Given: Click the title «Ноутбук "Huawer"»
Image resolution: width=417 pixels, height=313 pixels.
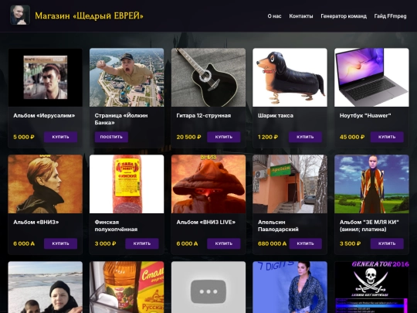Looking at the screenshot, I should [365, 115].
